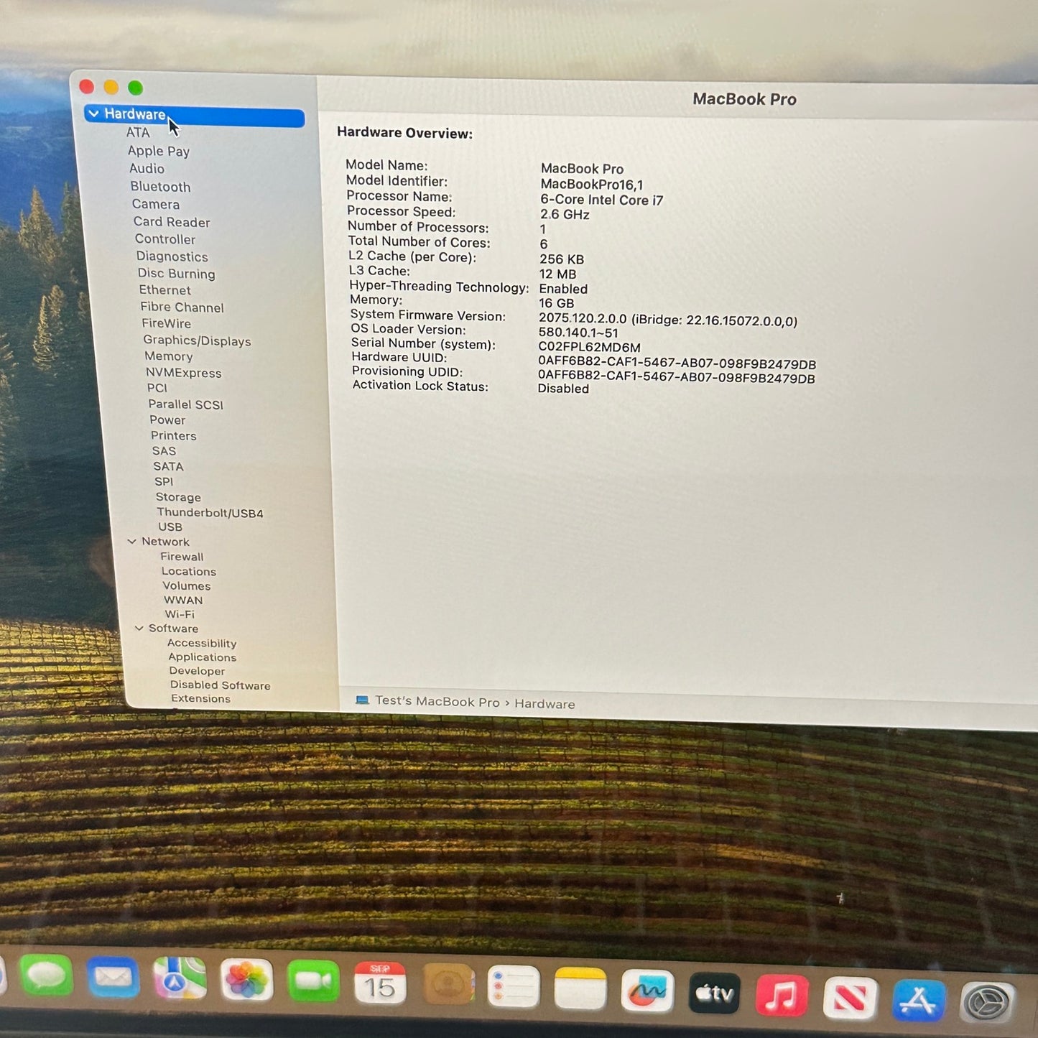Select Bluetooth in the sidebar
Screen dimensions: 1038x1038
point(160,187)
